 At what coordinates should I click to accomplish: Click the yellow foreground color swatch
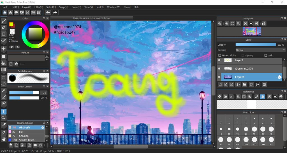[11, 24]
